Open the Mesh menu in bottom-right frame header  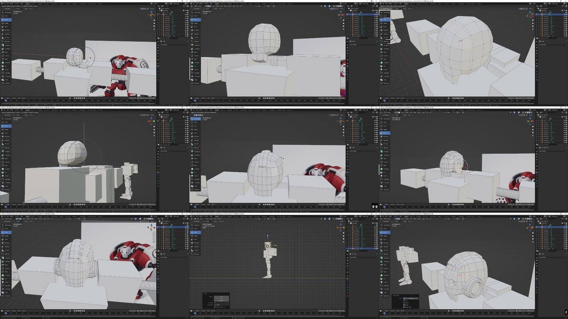point(415,219)
